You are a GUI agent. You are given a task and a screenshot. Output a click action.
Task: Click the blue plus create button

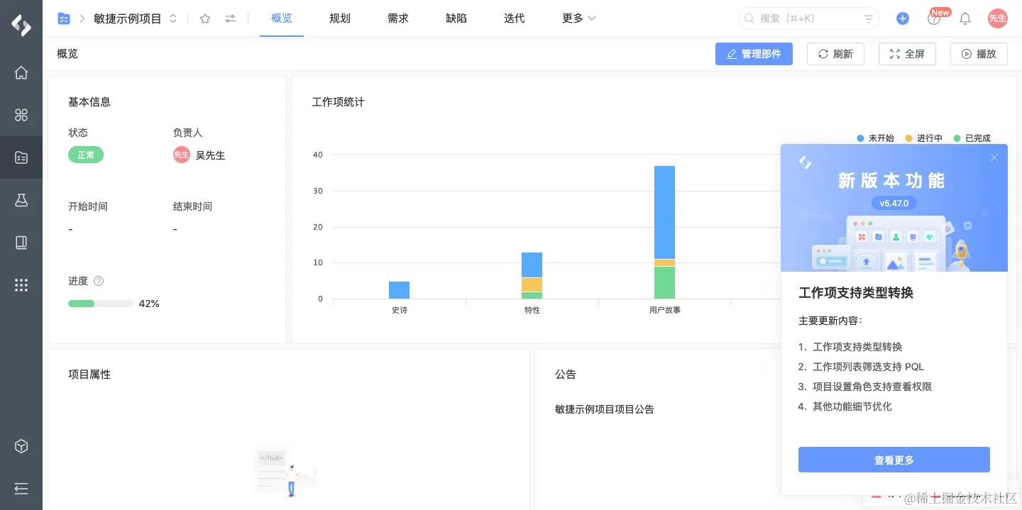click(903, 18)
